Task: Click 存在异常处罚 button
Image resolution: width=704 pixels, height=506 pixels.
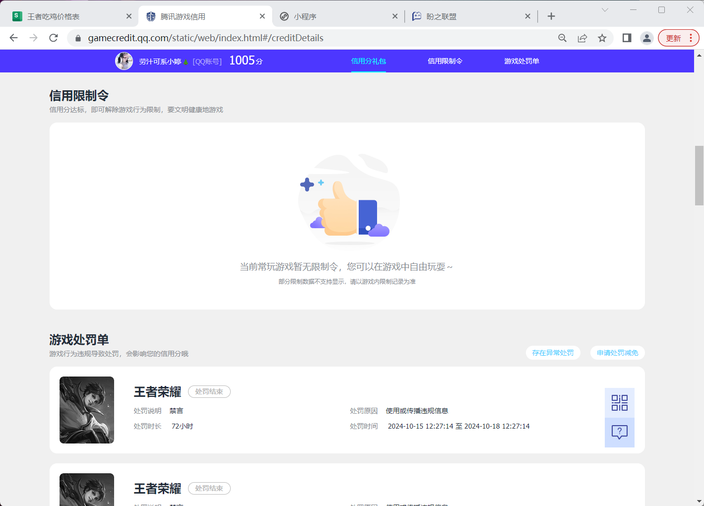Action: [x=553, y=353]
